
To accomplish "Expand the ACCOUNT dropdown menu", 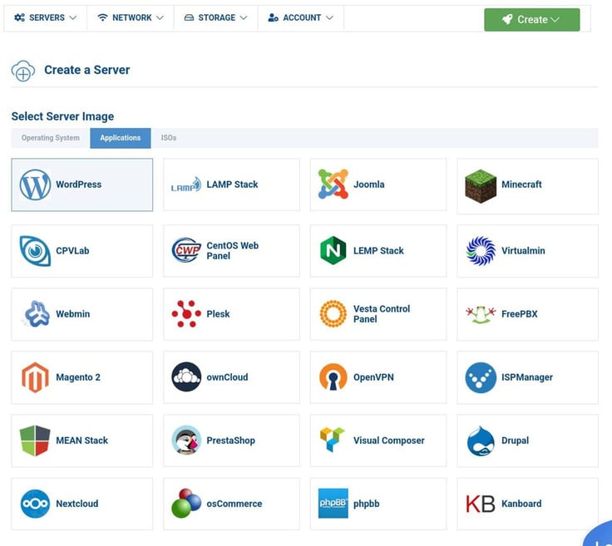I will 300,18.
